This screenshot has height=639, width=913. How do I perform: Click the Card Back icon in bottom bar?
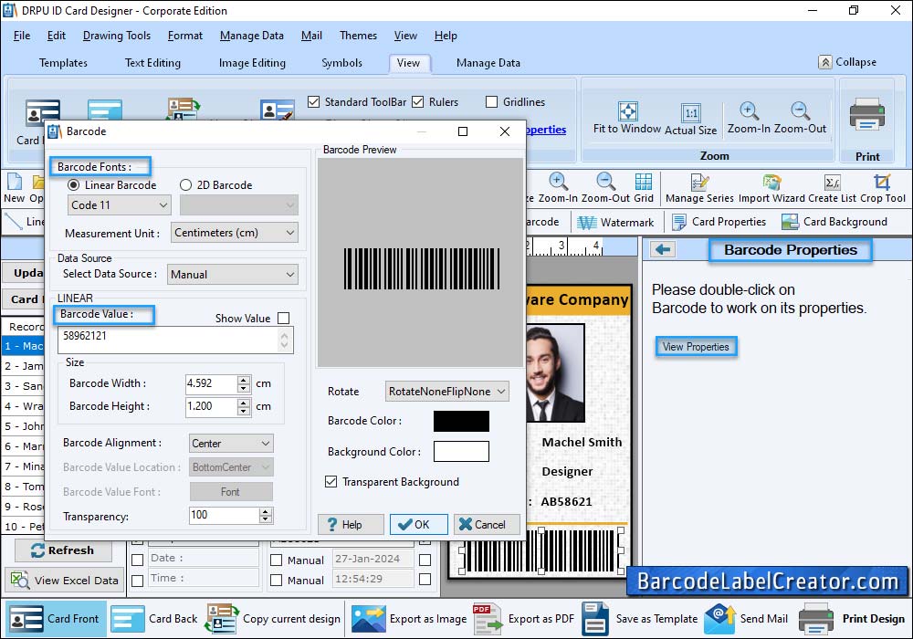[127, 619]
